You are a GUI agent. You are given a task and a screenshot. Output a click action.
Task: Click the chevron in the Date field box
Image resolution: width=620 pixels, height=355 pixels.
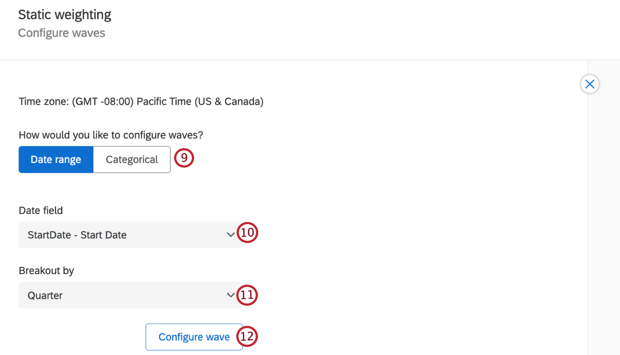pyautogui.click(x=230, y=235)
